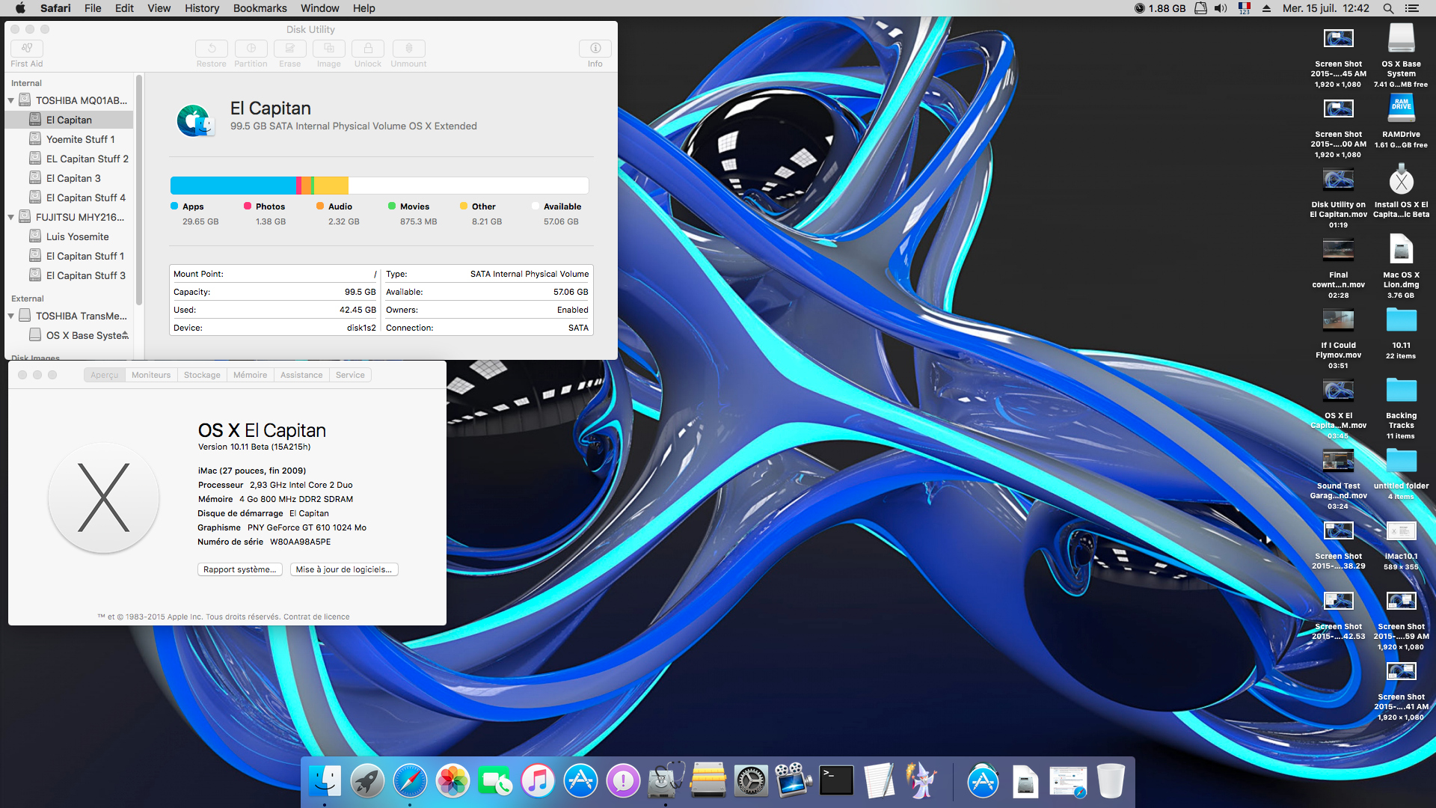
Task: Click the Erase toolbar icon
Action: [x=289, y=49]
